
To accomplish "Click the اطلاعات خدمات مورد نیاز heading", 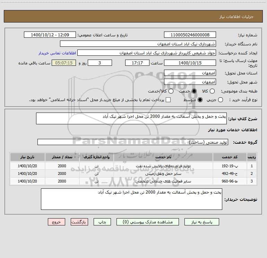I will tap(233, 130).
